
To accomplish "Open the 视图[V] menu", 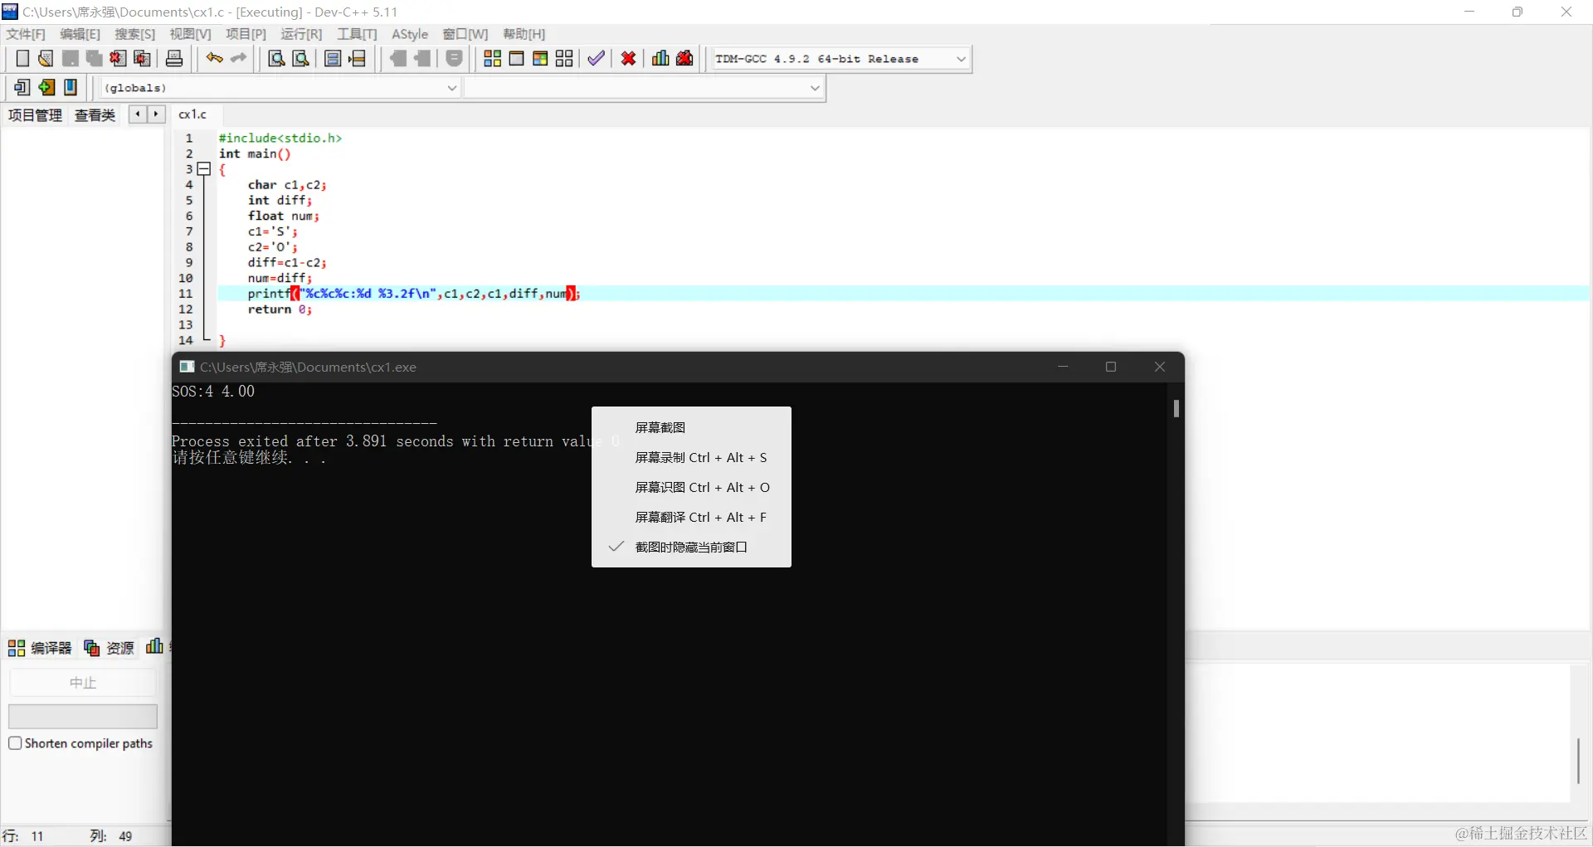I will coord(190,34).
